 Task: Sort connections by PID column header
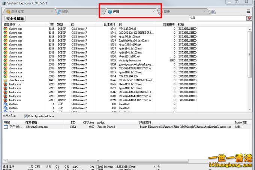click(52, 24)
